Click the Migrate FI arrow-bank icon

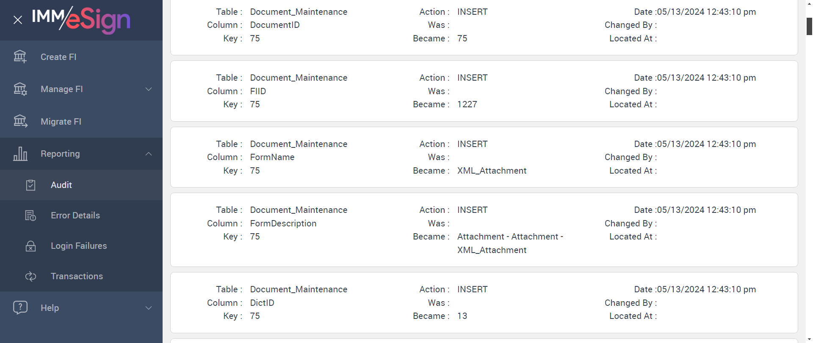pos(20,122)
